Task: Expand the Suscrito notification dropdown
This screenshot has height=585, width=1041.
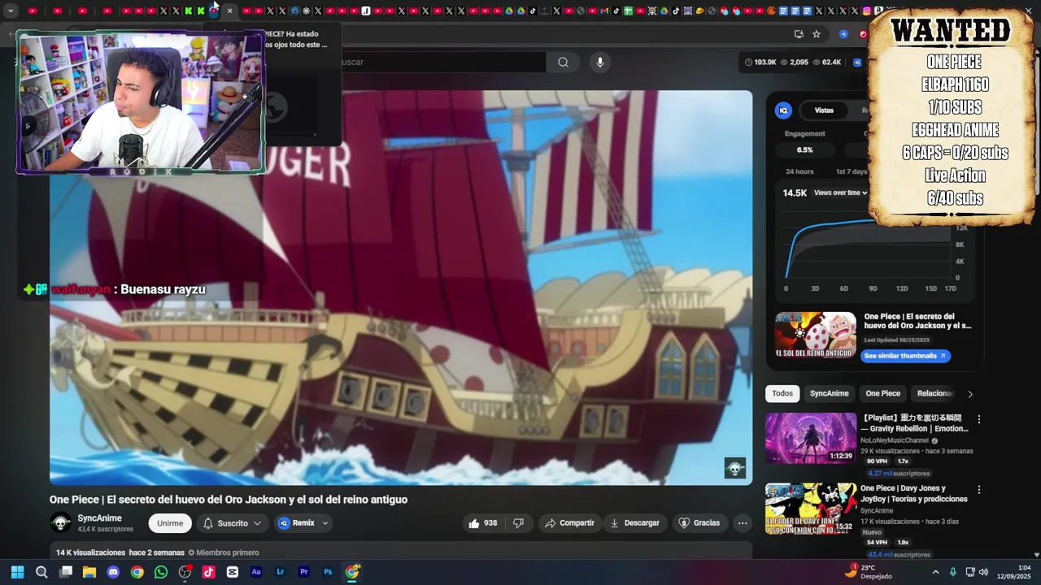Action: pos(257,523)
